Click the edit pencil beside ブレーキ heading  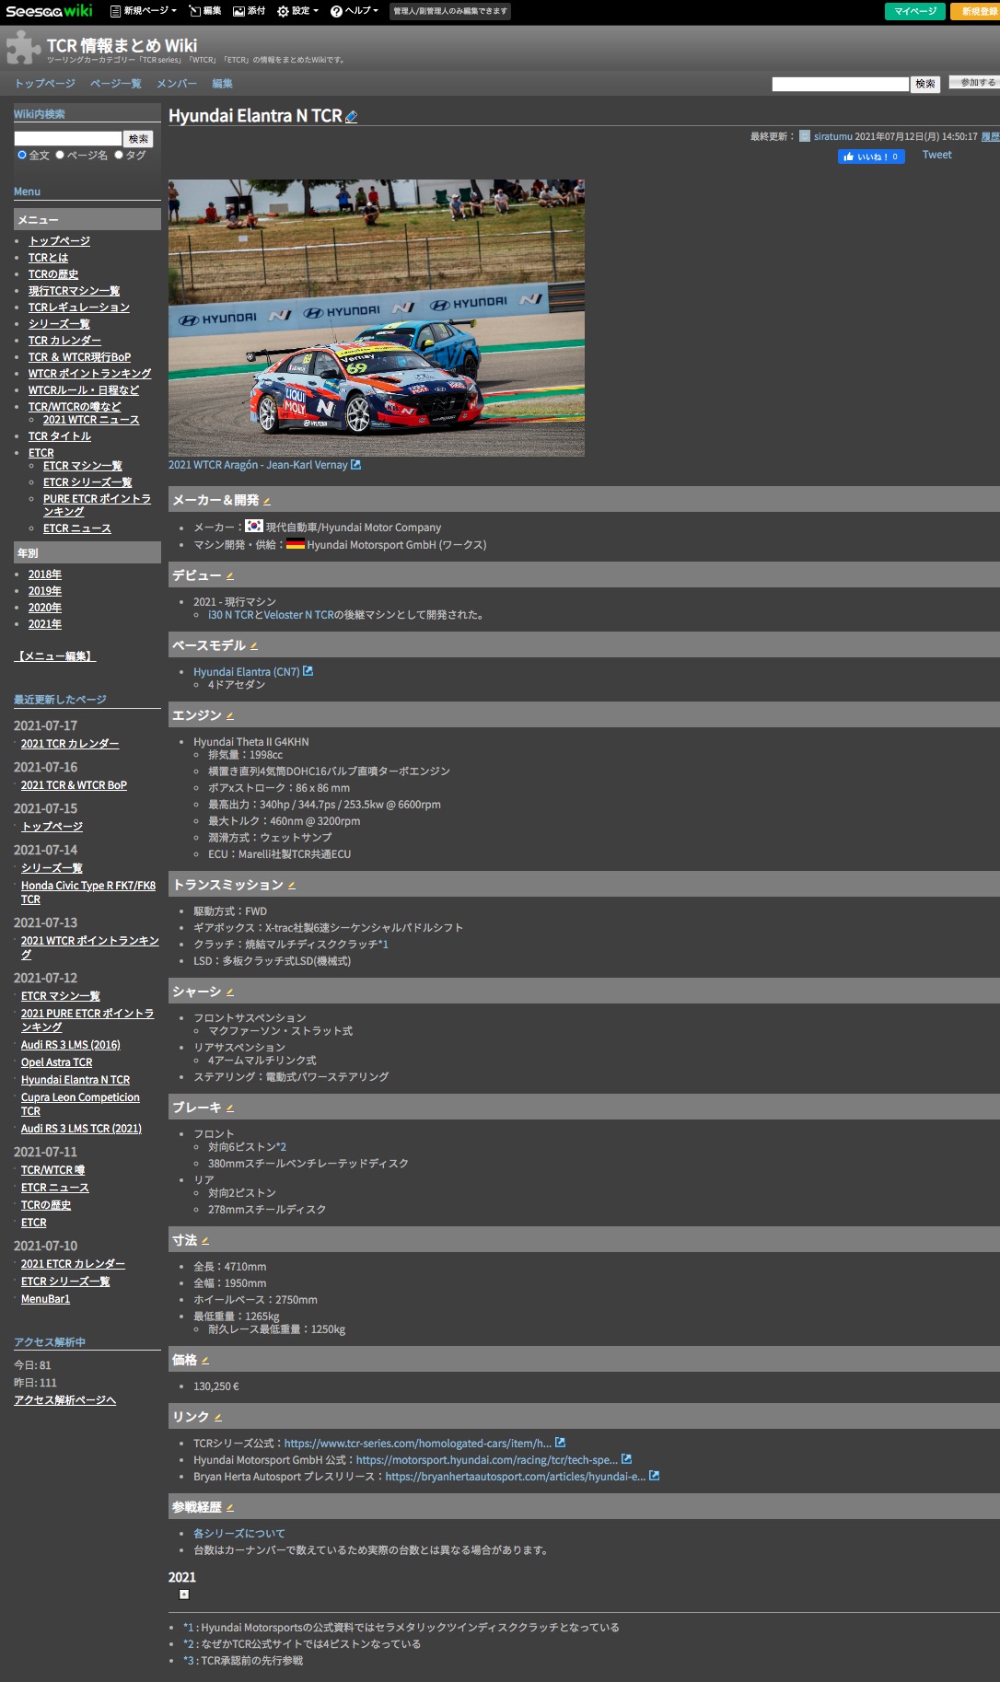pos(230,1108)
